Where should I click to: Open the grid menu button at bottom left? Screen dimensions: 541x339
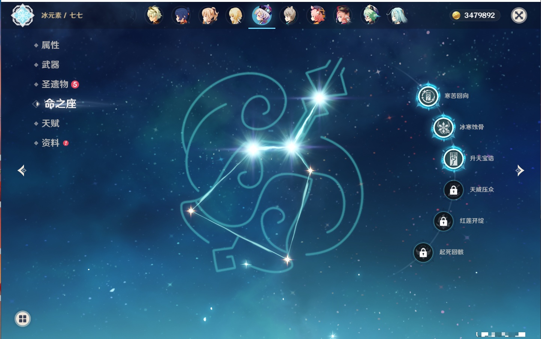tap(23, 319)
